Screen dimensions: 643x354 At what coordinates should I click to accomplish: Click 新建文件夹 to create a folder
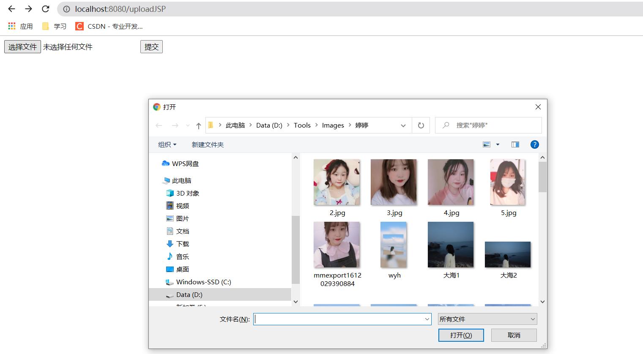(x=208, y=144)
